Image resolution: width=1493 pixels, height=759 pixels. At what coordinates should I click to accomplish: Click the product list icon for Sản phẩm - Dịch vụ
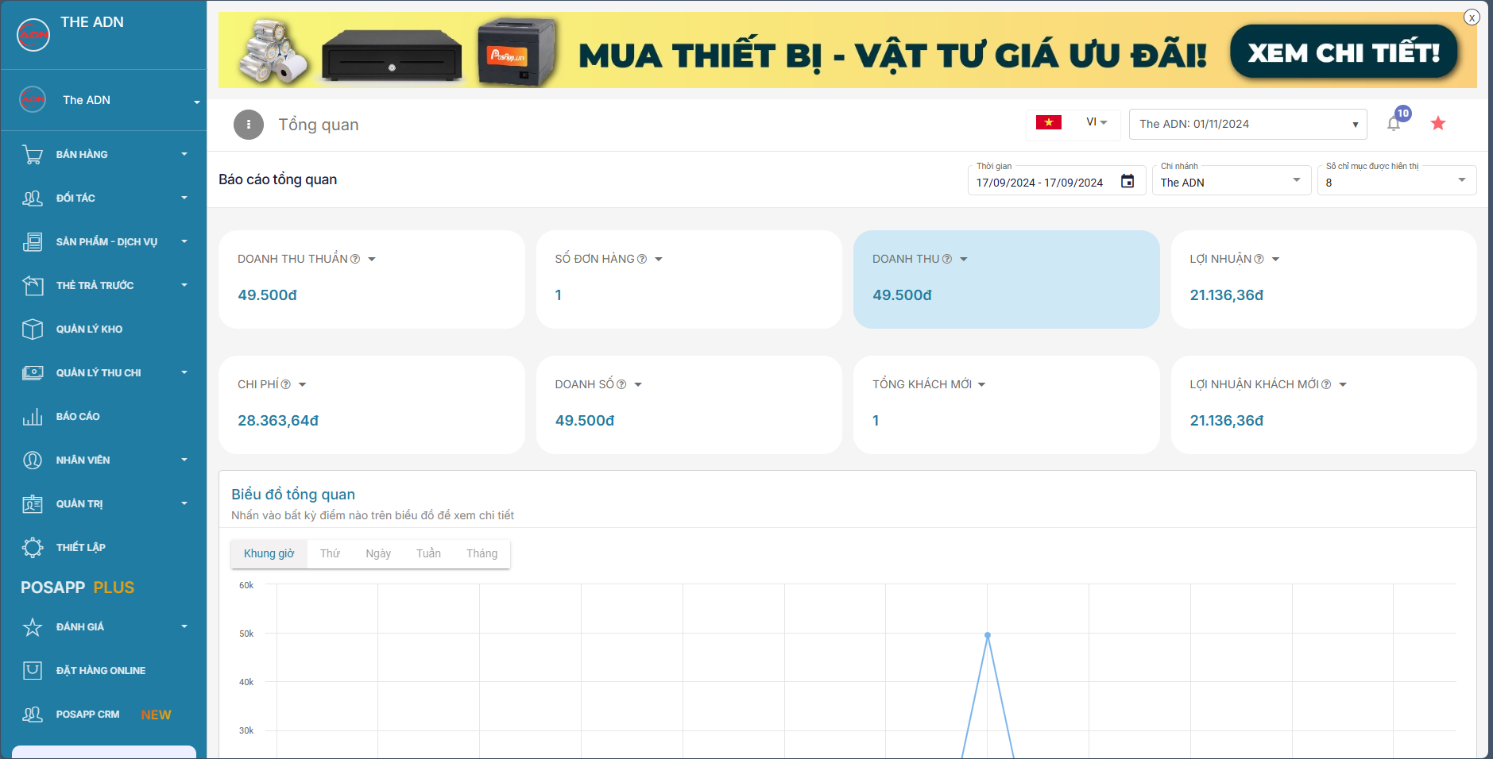pos(33,241)
